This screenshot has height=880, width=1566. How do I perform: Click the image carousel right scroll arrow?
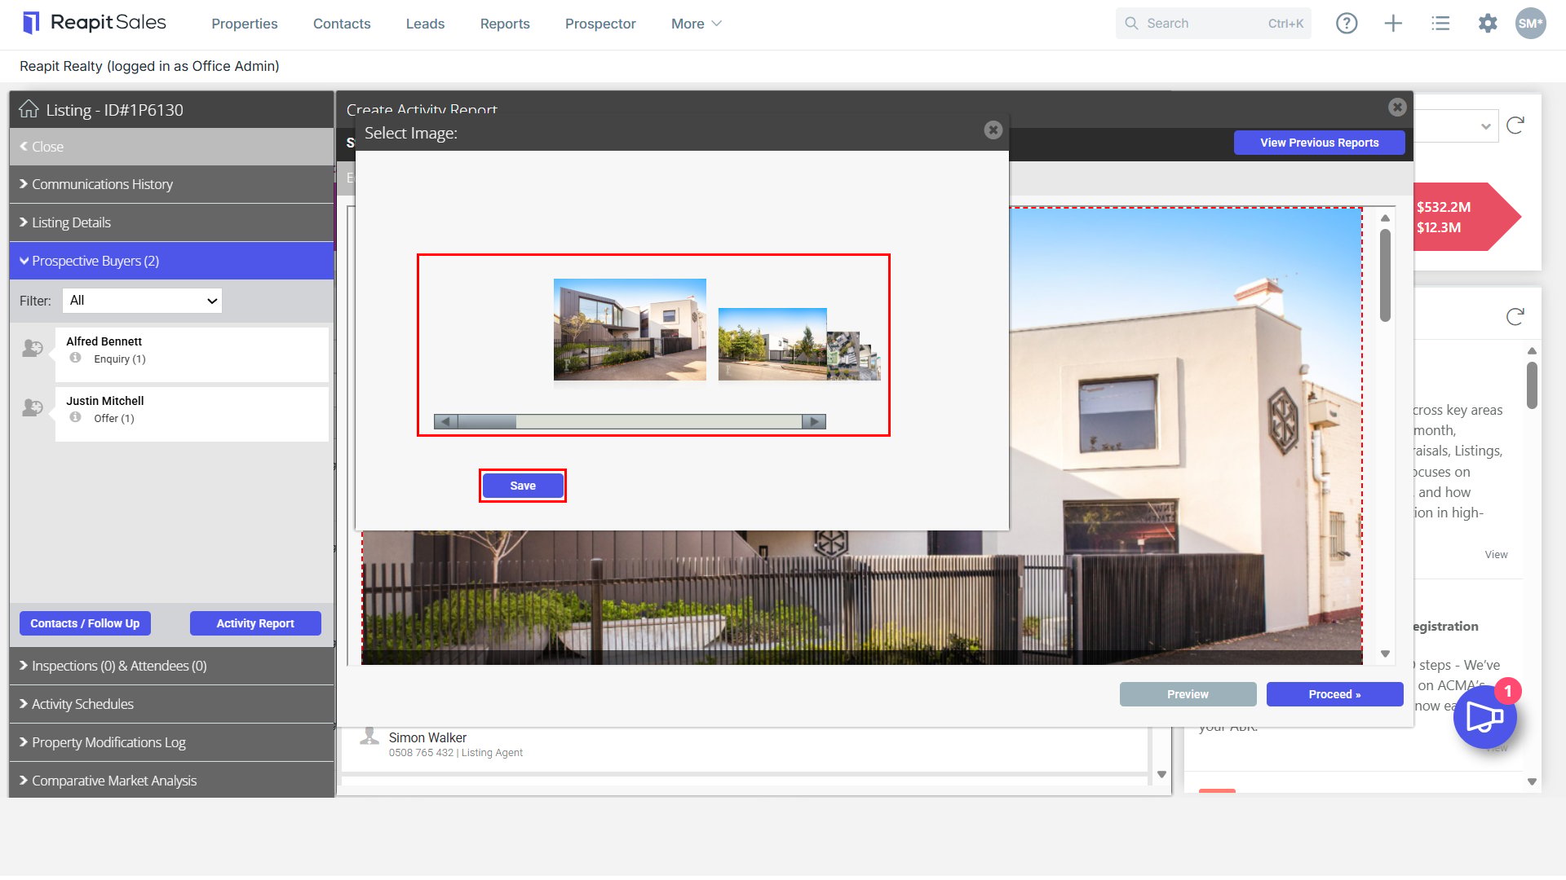click(814, 421)
